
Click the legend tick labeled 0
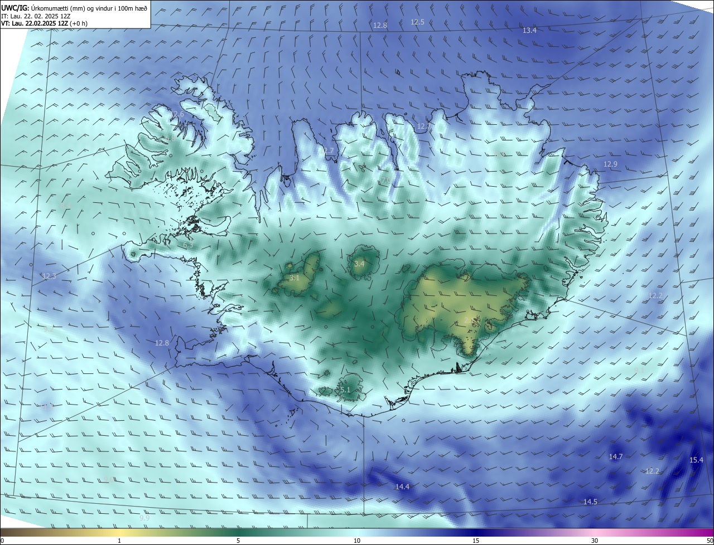pyautogui.click(x=2, y=541)
